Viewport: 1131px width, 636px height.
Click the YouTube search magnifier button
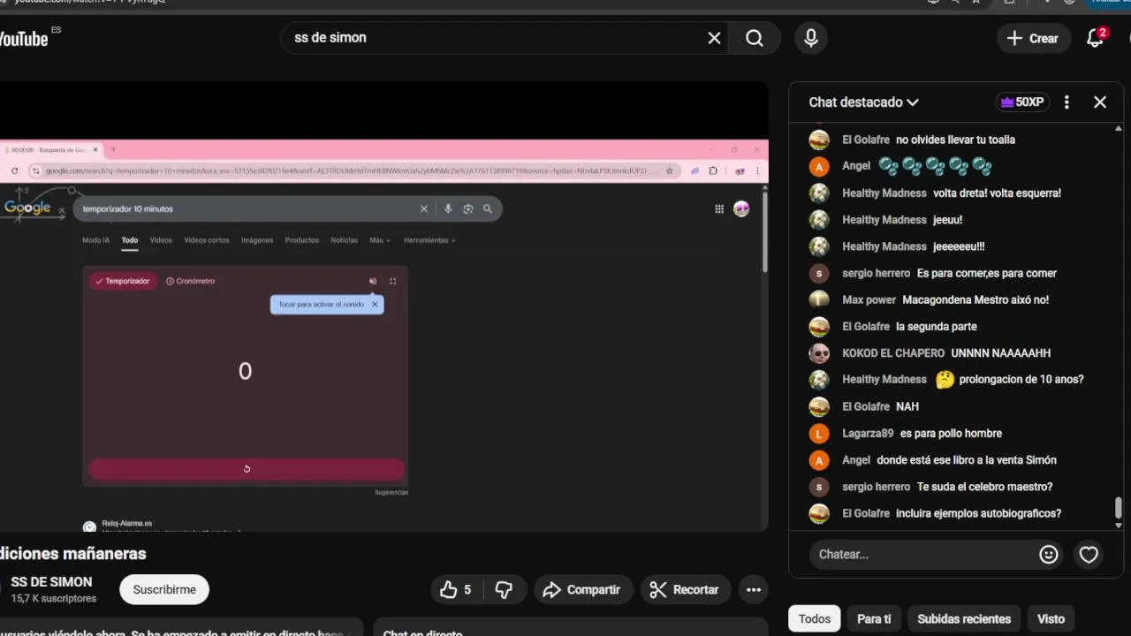[755, 38]
